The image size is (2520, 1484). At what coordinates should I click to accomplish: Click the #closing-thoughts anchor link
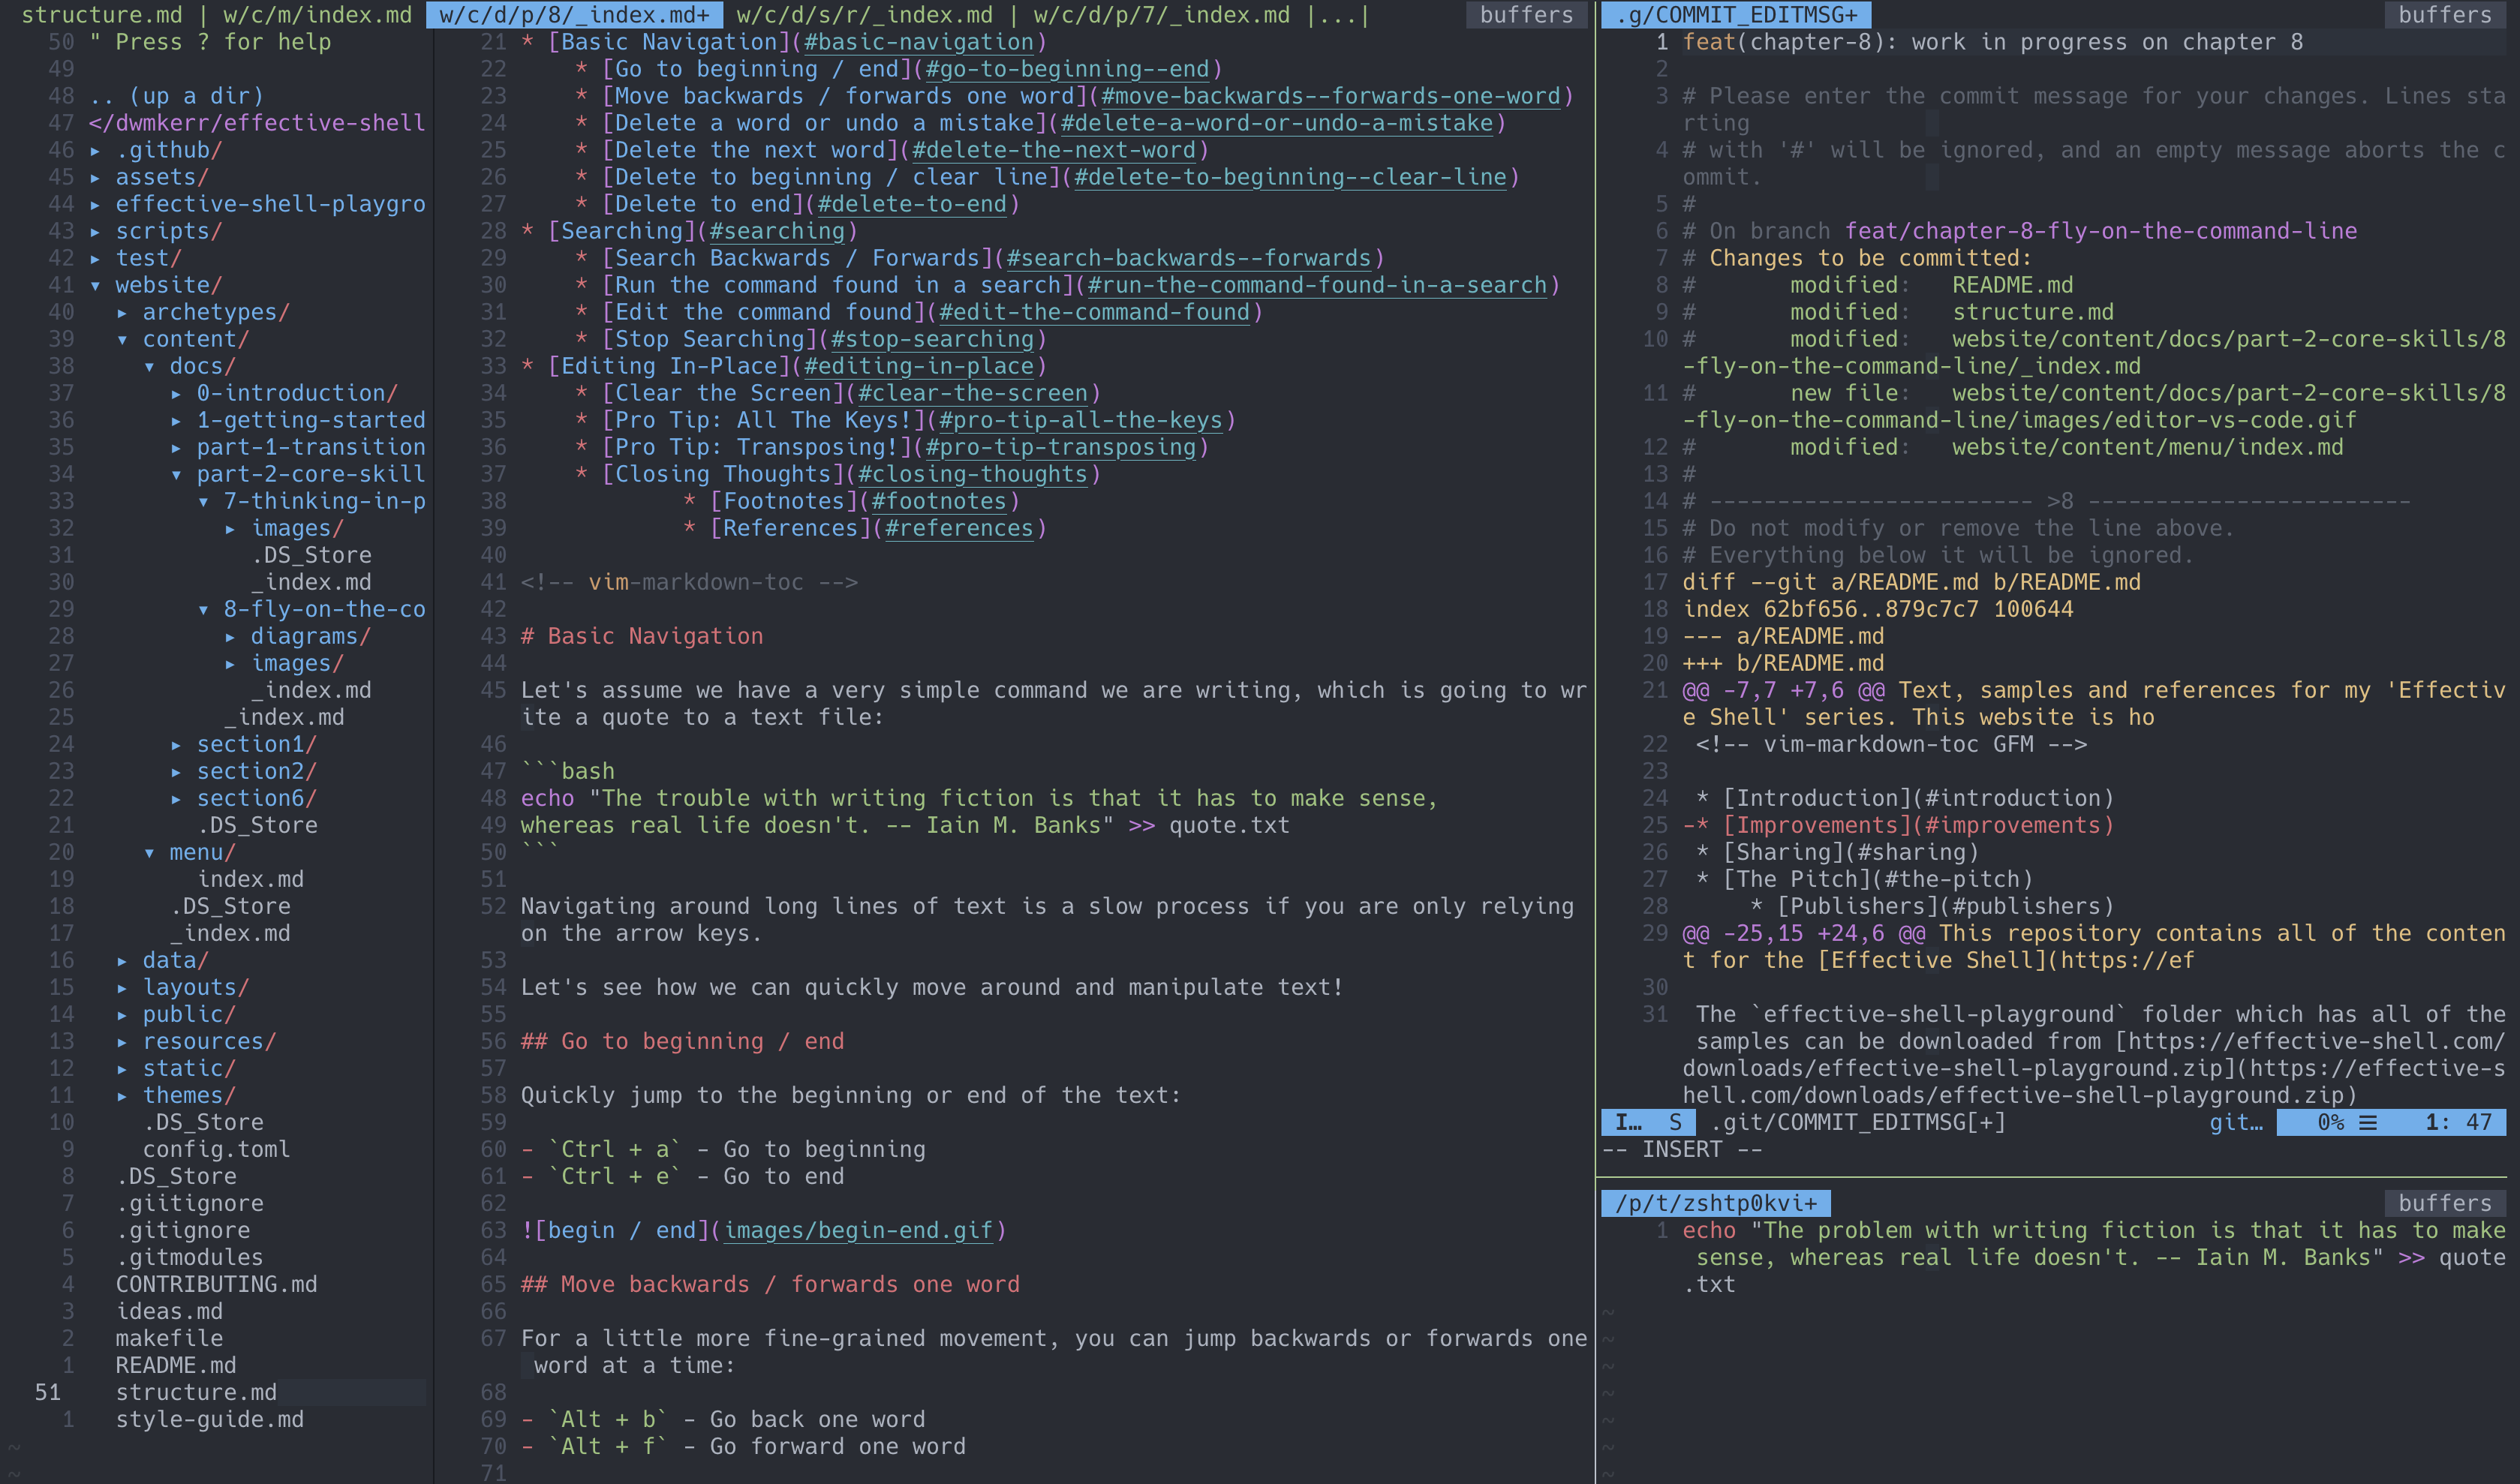[972, 474]
